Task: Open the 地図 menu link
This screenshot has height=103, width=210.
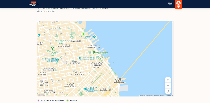Action: [x=170, y=4]
